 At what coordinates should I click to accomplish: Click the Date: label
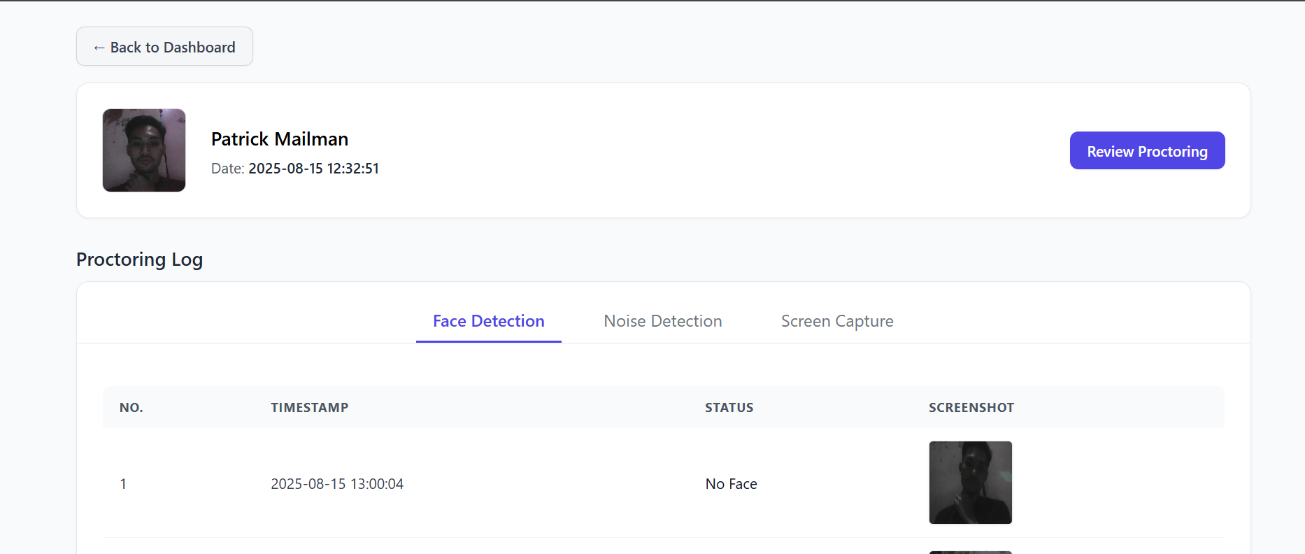[227, 169]
